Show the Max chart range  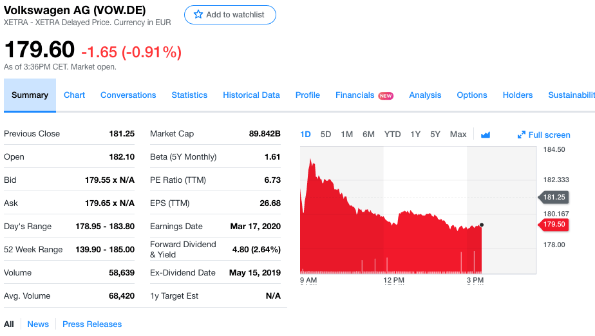[x=458, y=135]
